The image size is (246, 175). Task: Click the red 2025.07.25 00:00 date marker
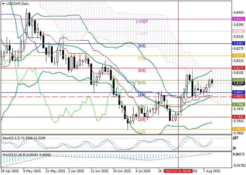[178, 171]
